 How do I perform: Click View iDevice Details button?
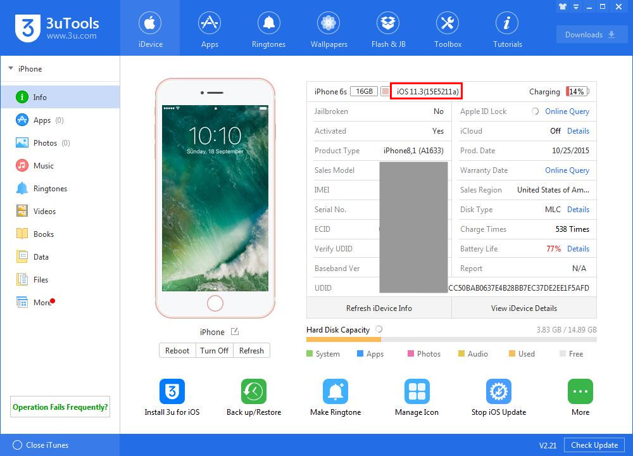(524, 308)
